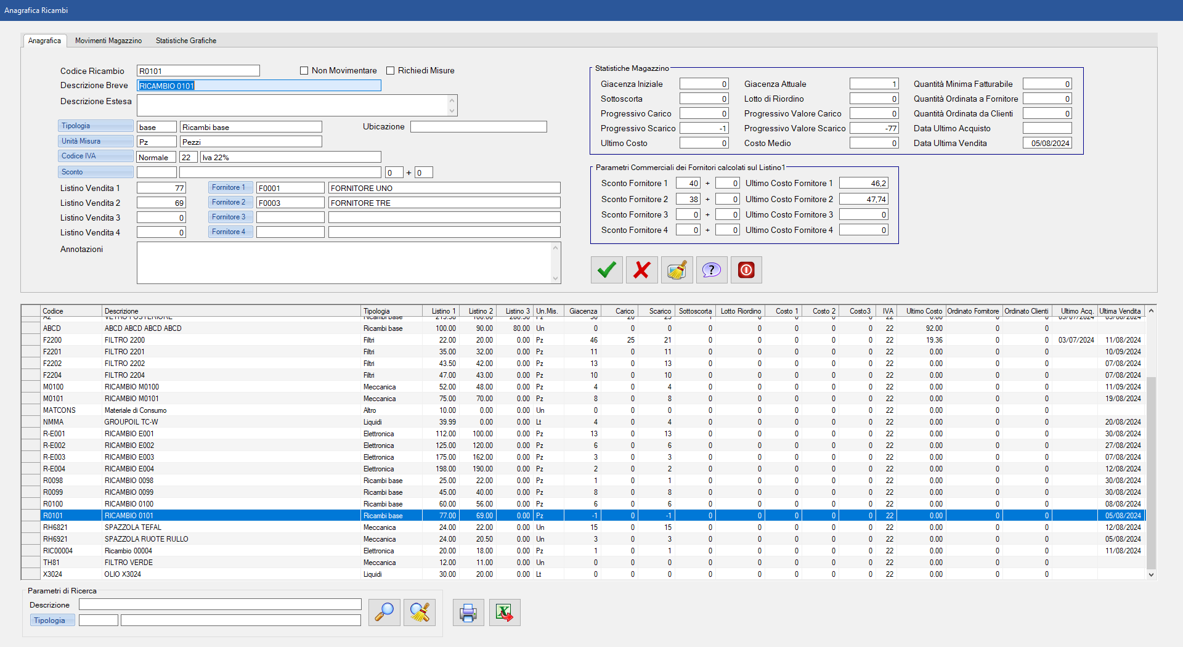
Task: Click the red power exit icon
Action: (746, 270)
